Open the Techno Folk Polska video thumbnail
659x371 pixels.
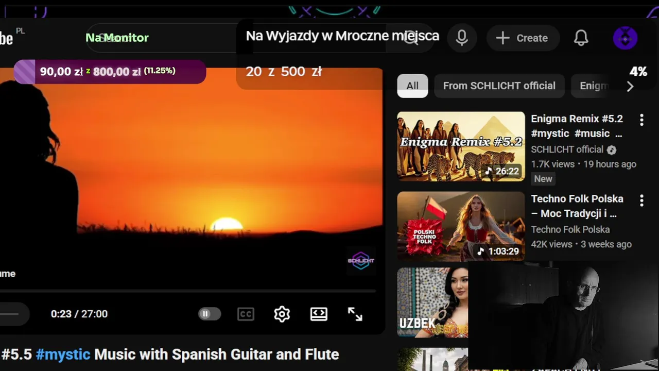click(x=461, y=226)
